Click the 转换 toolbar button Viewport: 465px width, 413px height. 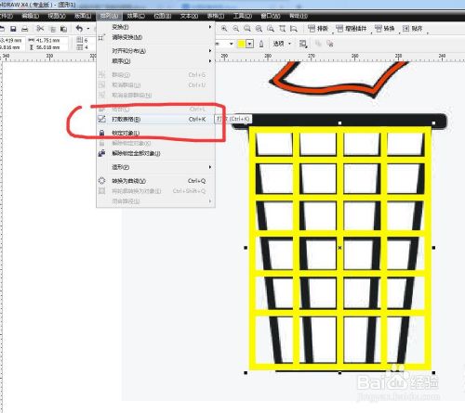point(385,29)
